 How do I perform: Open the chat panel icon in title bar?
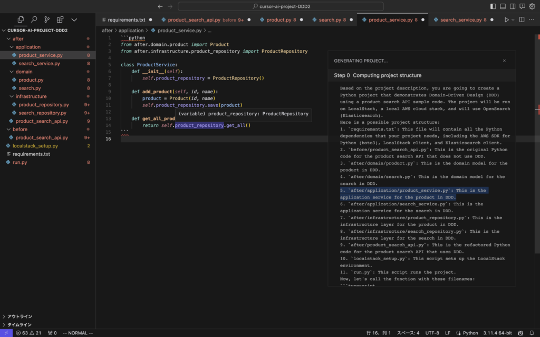[523, 6]
